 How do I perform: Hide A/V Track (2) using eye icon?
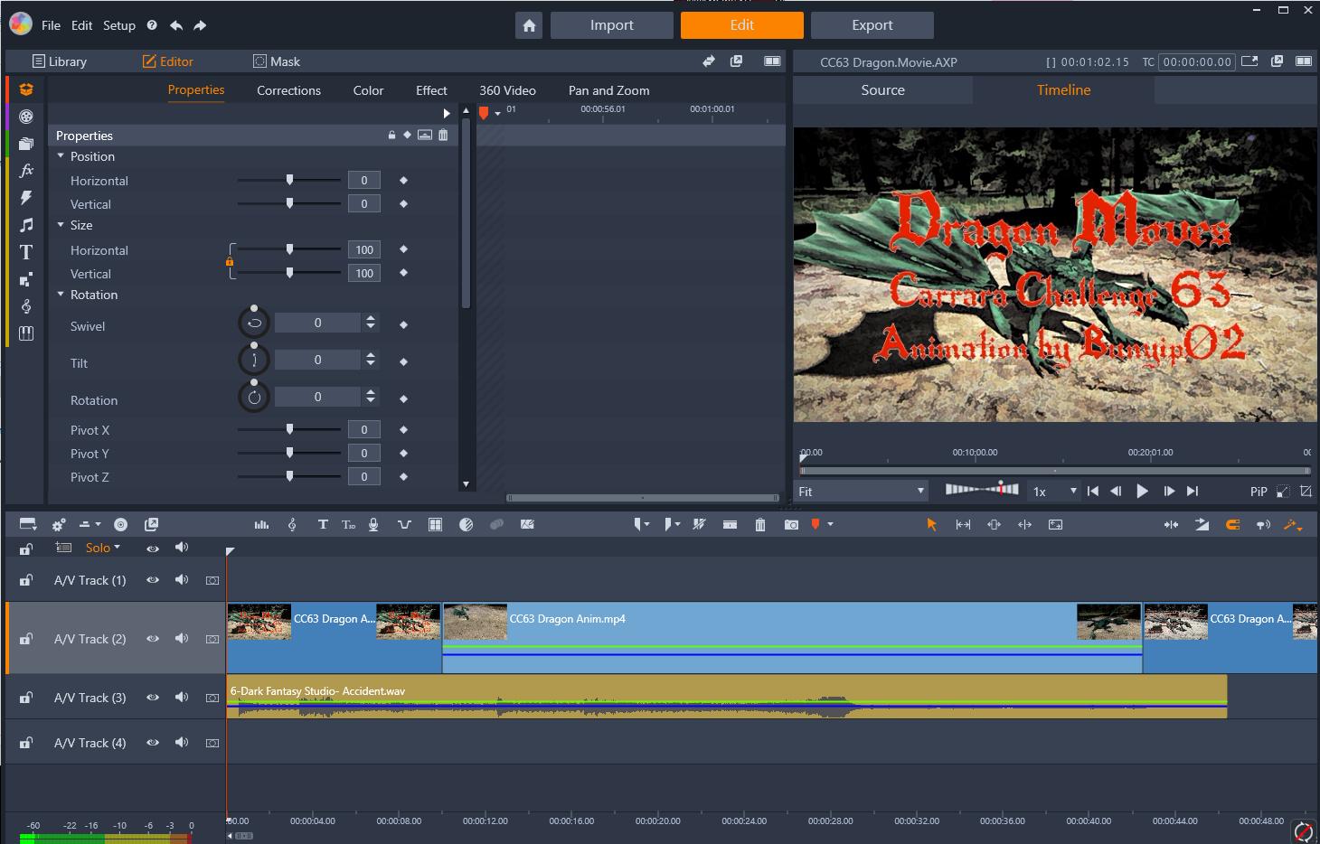coord(153,639)
